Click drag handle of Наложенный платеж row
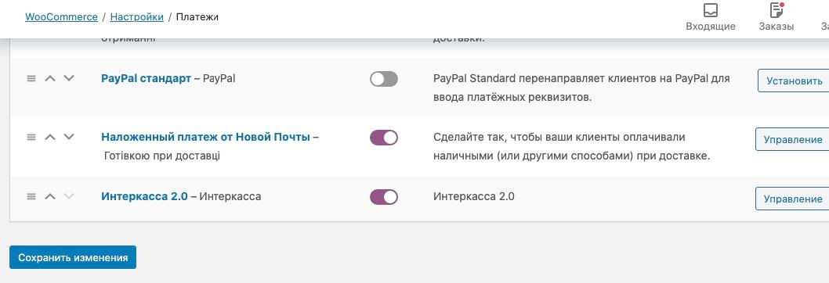The width and height of the screenshot is (829, 283). (x=31, y=137)
